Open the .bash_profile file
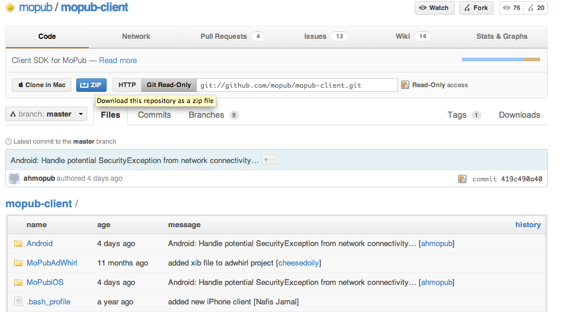 [x=48, y=301]
